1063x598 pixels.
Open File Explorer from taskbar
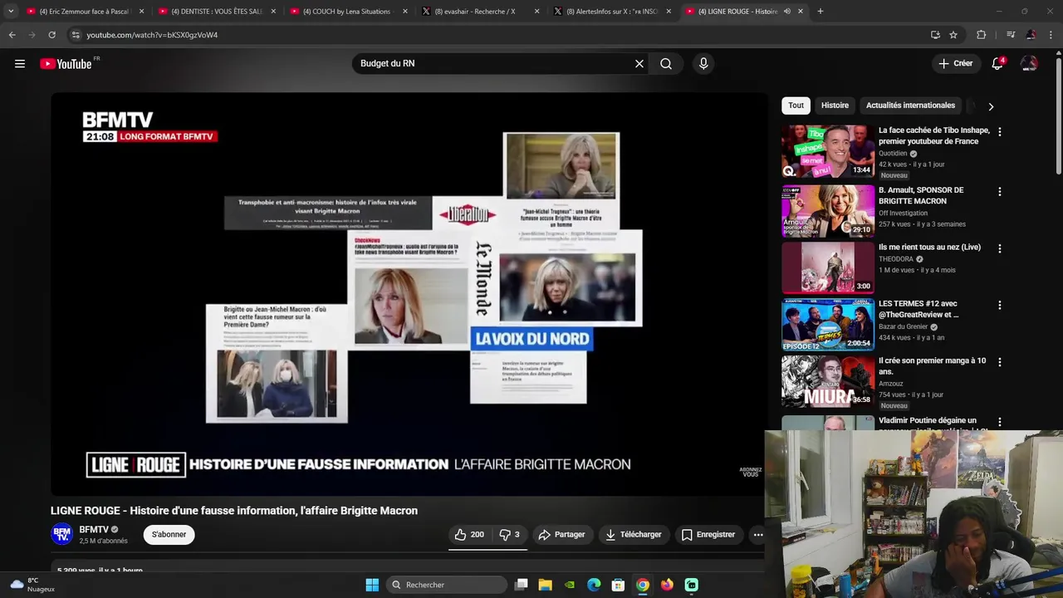pos(545,585)
